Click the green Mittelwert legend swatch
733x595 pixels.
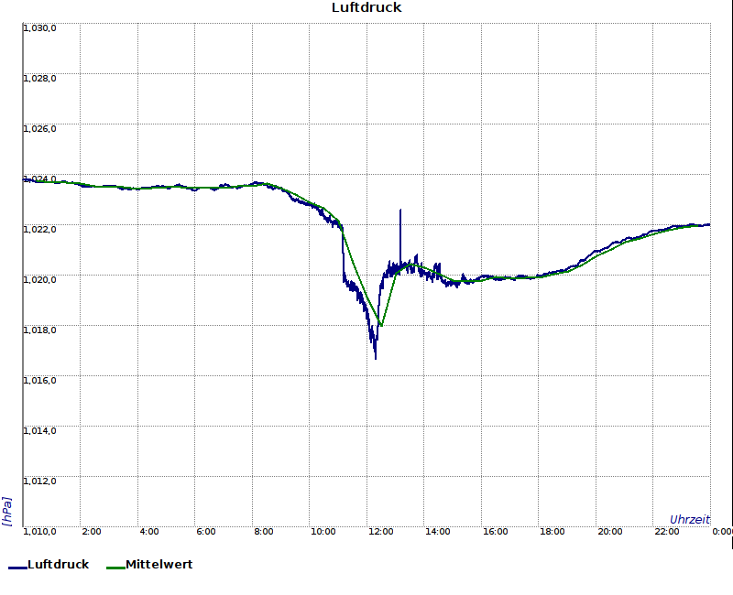(116, 568)
